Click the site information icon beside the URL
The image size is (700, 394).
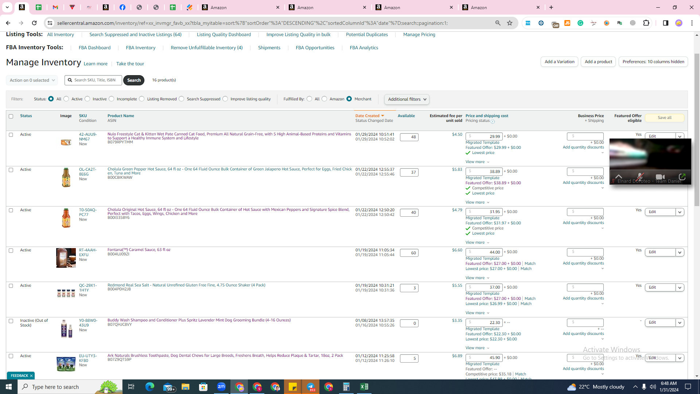[50, 23]
